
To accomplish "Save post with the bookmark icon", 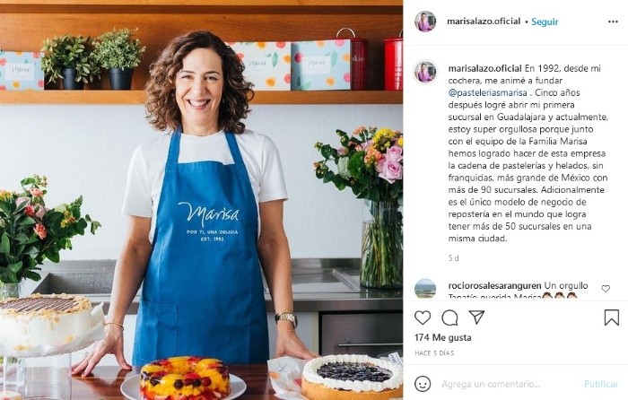I will tap(612, 317).
